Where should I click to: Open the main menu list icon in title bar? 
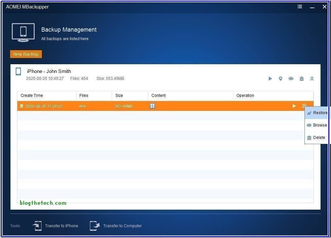[x=300, y=7]
